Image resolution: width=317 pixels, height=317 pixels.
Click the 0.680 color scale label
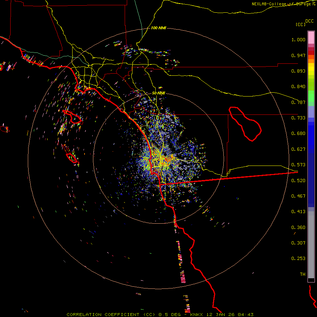(x=298, y=133)
